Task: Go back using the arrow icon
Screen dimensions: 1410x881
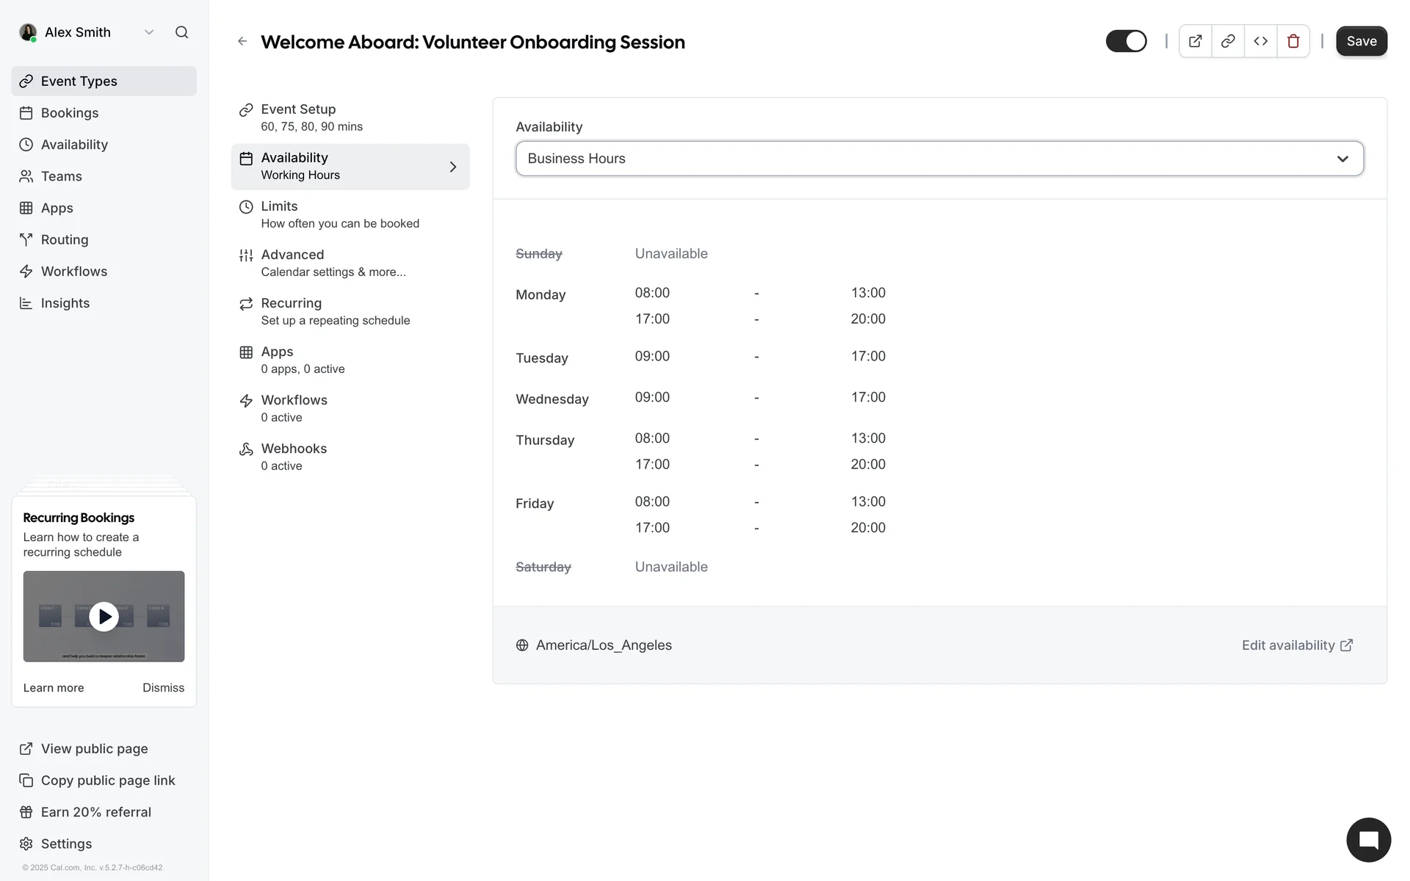Action: coord(242,42)
